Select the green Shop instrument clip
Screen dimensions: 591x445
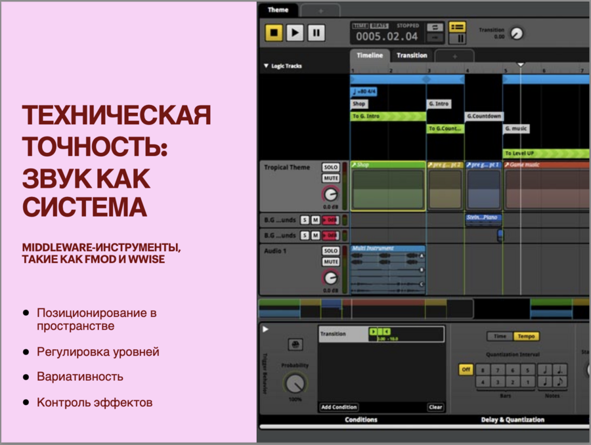click(388, 186)
